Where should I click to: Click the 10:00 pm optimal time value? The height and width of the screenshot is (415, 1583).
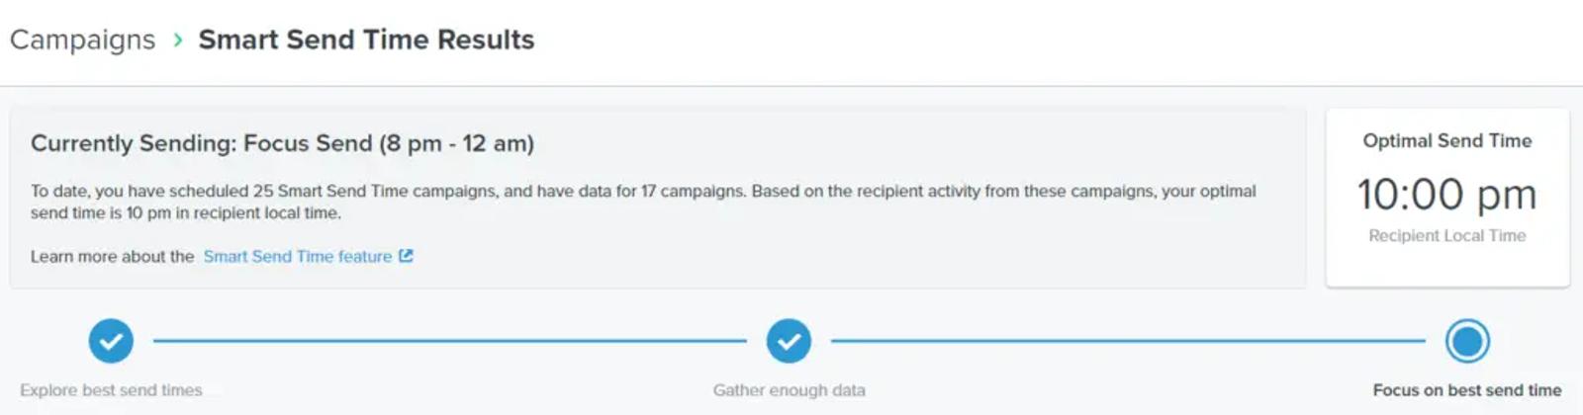(x=1447, y=194)
